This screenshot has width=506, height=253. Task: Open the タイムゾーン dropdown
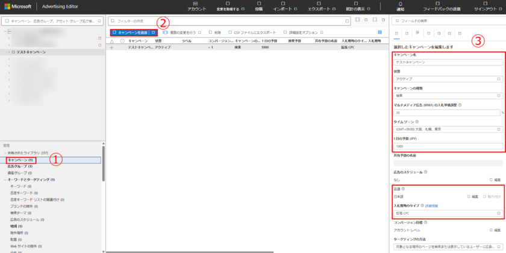tap(448, 130)
